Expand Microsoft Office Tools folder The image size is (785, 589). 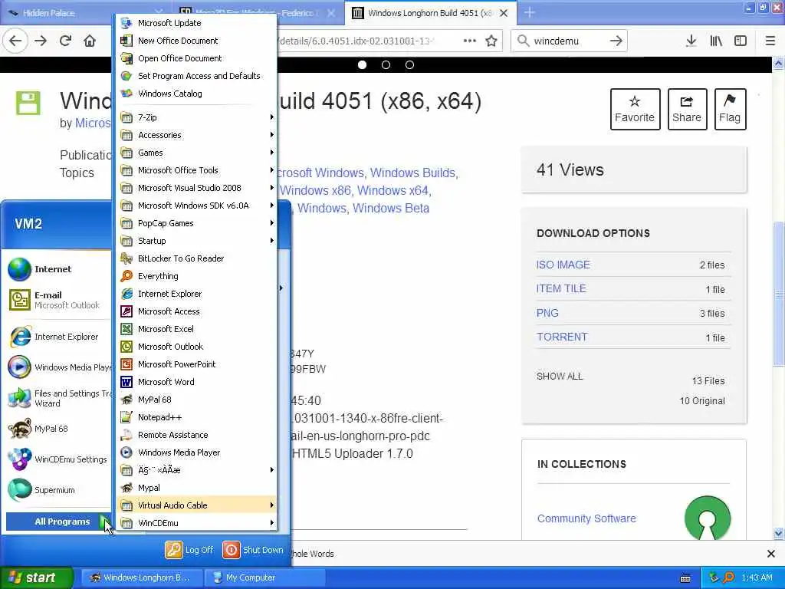pos(196,170)
